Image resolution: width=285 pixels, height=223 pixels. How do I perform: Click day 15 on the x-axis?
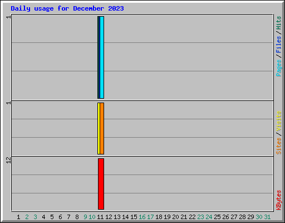(x=134, y=217)
